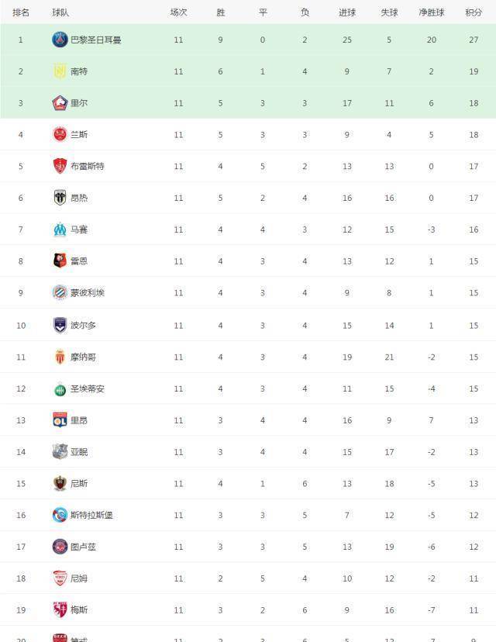Viewport: 496px width, 642px height.
Task: Click the Lille club logo in third place
Action: (60, 103)
